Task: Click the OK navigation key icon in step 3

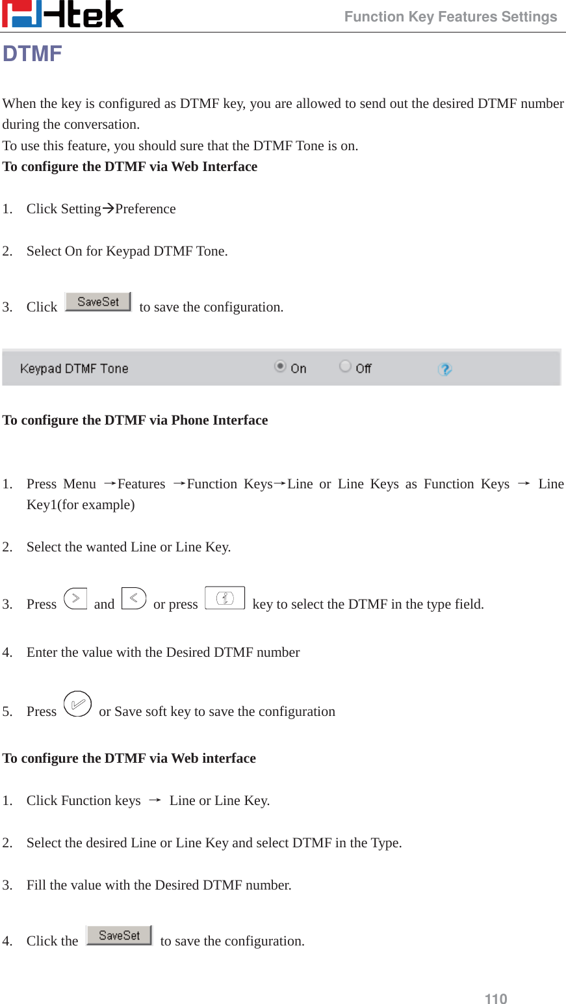Action: [x=225, y=598]
